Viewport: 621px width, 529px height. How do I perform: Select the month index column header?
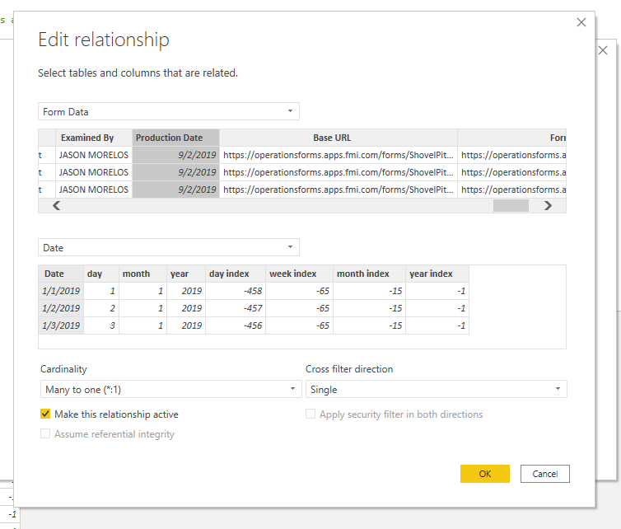pos(370,274)
